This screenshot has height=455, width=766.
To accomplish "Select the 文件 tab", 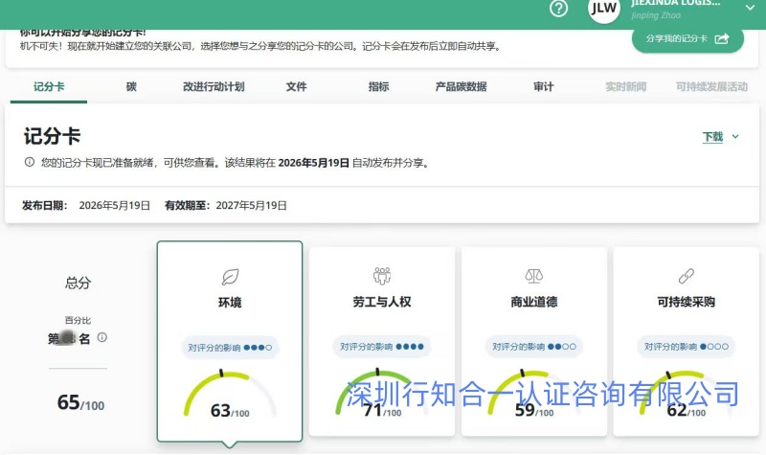I will coord(296,86).
